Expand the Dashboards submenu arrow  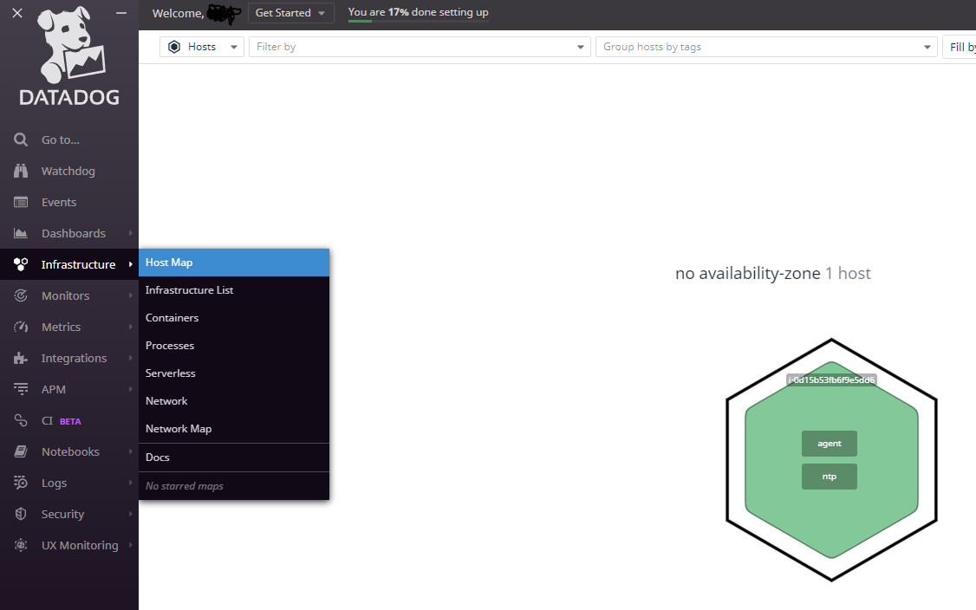pyautogui.click(x=130, y=233)
